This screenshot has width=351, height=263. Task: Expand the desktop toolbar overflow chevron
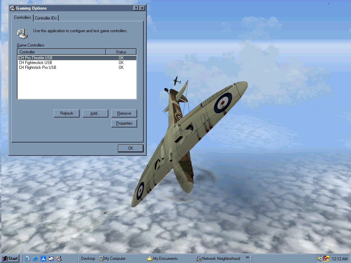click(247, 258)
